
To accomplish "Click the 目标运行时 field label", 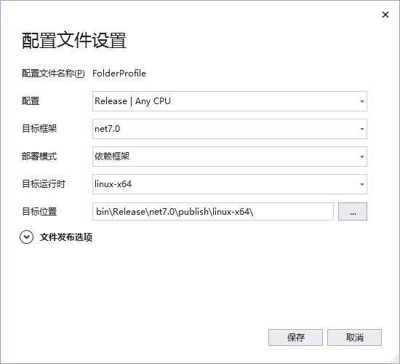I will (x=44, y=184).
